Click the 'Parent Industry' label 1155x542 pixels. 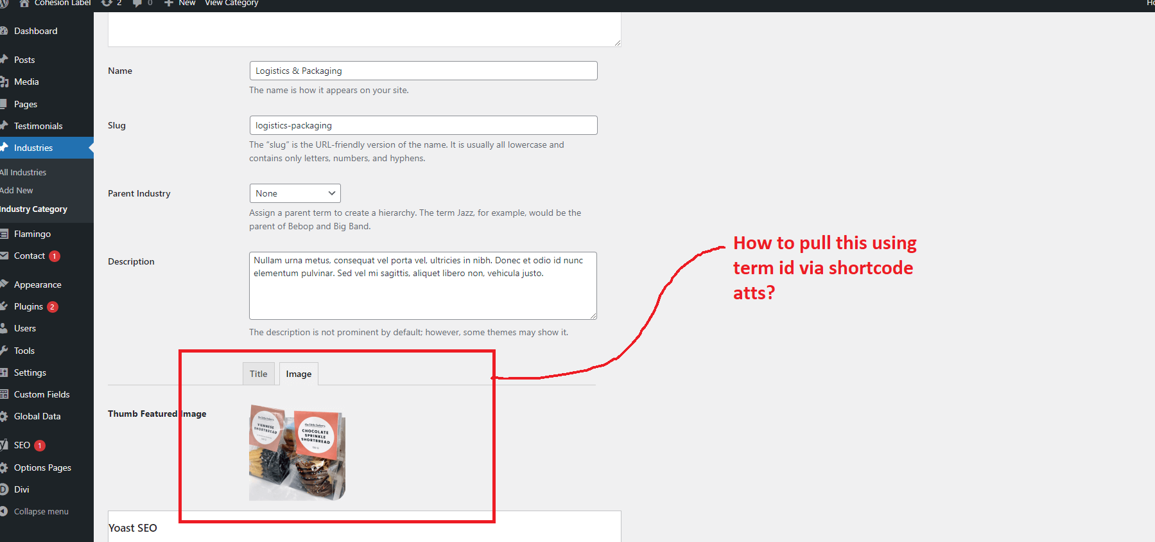139,193
